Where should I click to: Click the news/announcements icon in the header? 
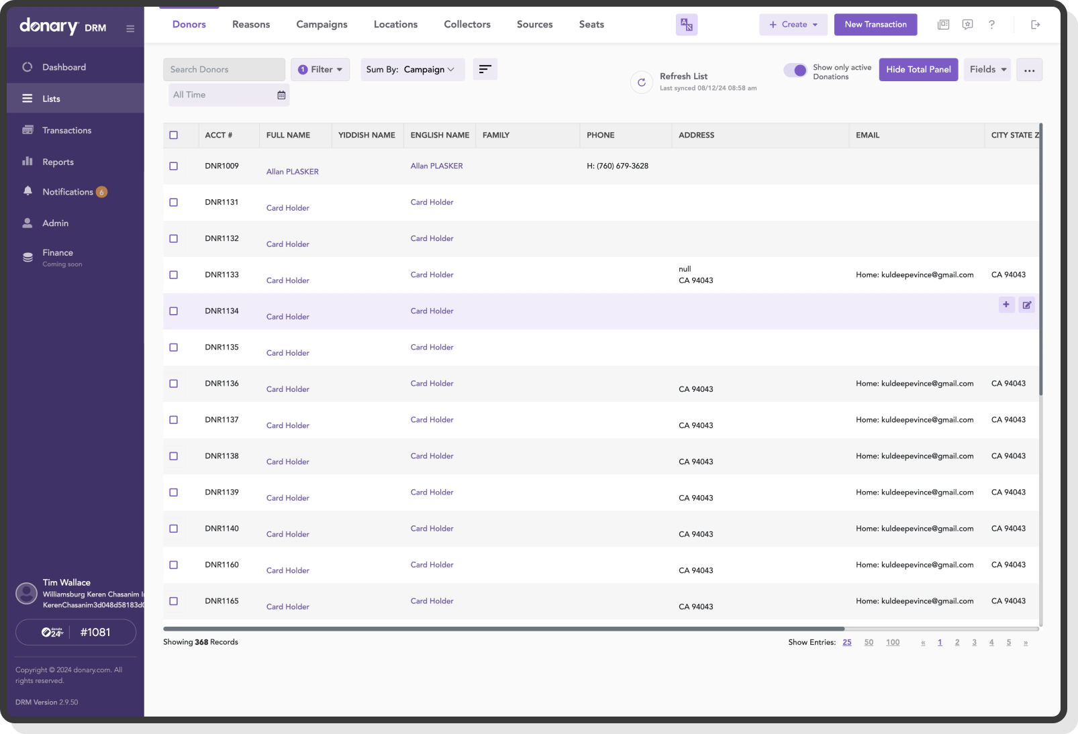point(943,24)
